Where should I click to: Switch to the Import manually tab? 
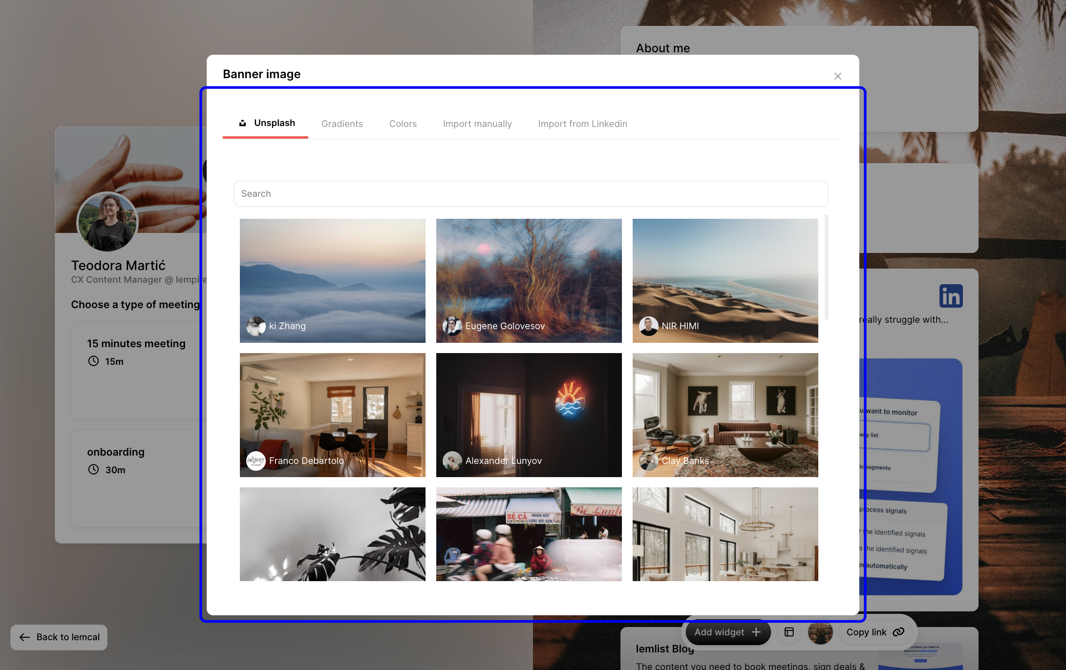[477, 124]
